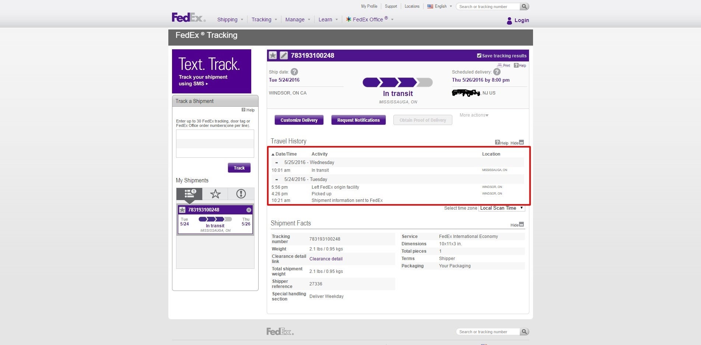Click the Locations link
This screenshot has width=701, height=345.
(412, 6)
